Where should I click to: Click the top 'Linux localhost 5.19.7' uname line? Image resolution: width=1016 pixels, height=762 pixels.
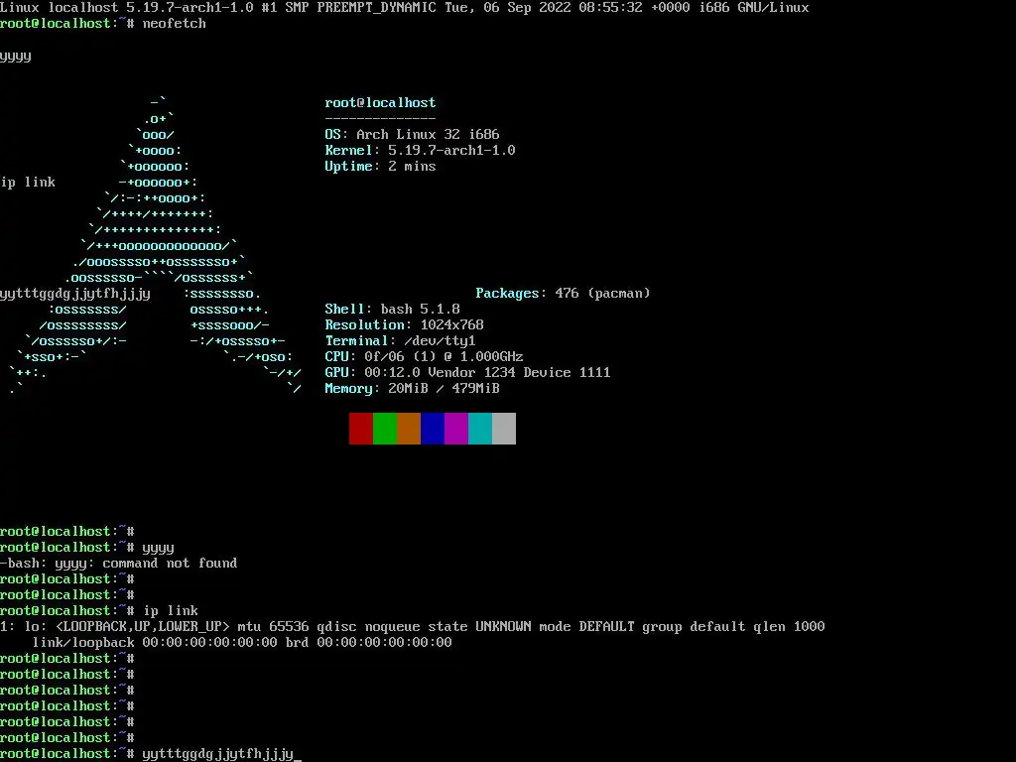click(x=405, y=8)
